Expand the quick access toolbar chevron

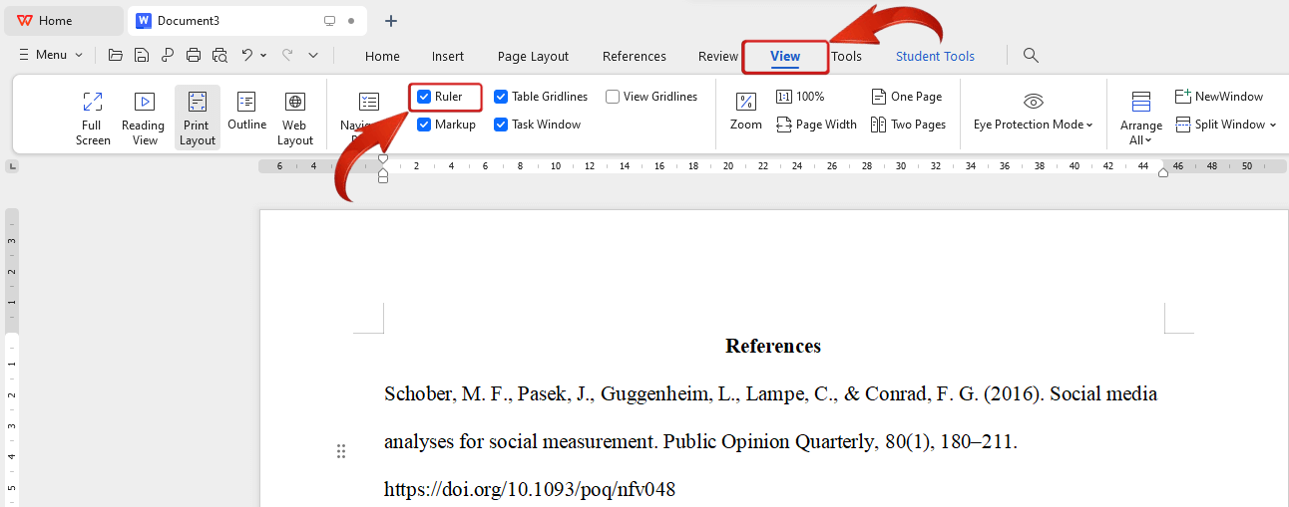point(313,56)
